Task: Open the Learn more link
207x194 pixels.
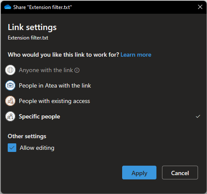Action: (x=136, y=55)
